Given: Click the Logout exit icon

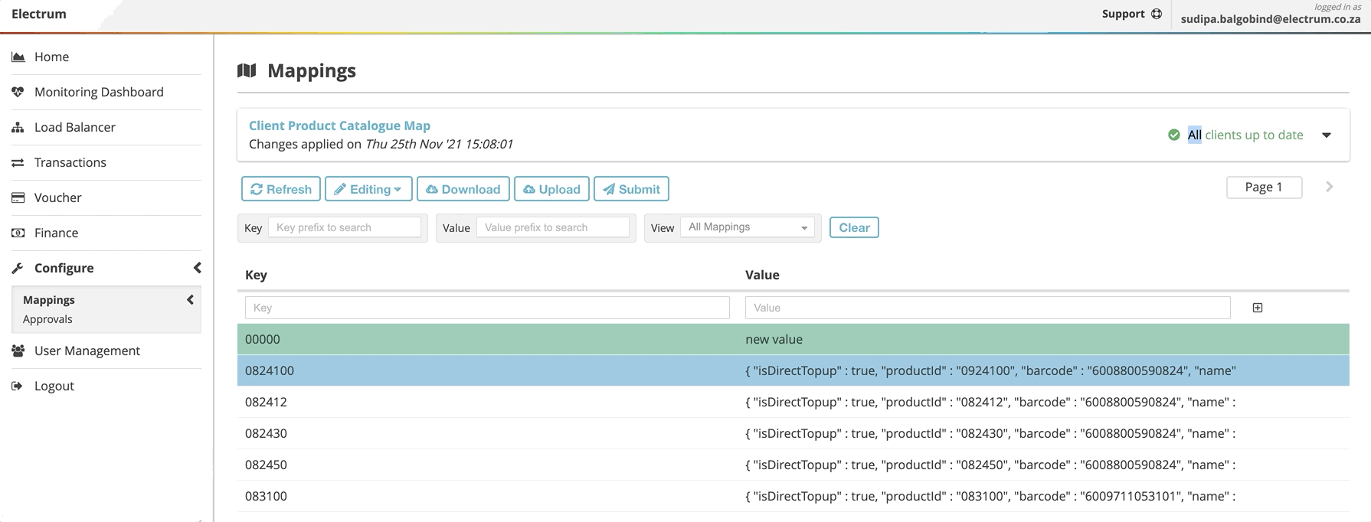Looking at the screenshot, I should coord(18,386).
